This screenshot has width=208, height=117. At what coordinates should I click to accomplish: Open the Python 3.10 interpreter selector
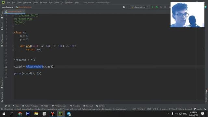pyautogui.click(x=180, y=109)
